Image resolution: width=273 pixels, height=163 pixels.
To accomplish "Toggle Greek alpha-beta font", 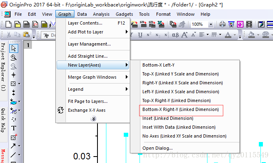I will pyautogui.click(x=175, y=35).
